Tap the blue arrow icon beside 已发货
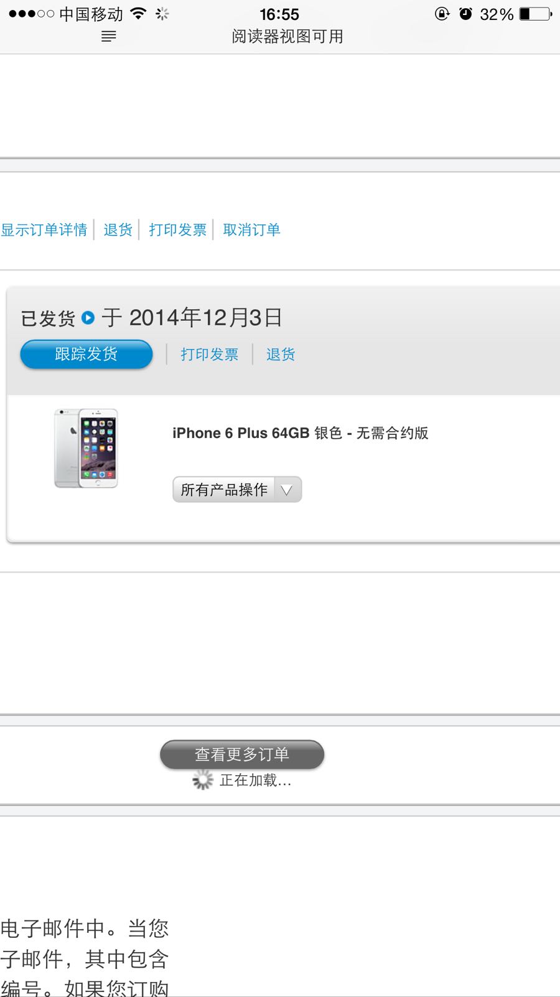The image size is (560, 997). (88, 318)
